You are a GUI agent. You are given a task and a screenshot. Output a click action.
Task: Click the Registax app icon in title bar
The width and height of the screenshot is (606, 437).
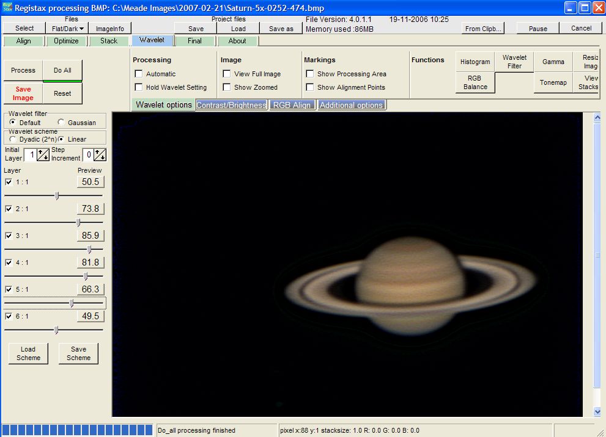[x=7, y=7]
